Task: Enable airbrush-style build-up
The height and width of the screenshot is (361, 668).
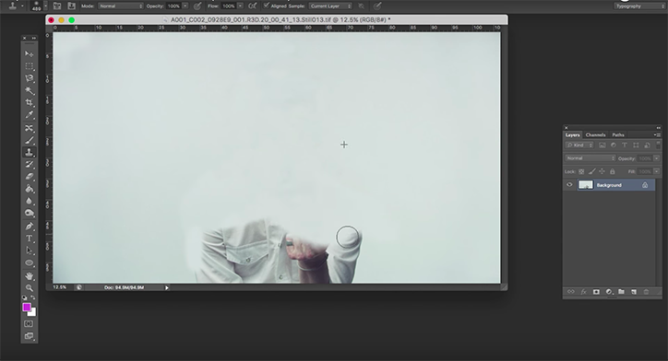Action: point(253,6)
